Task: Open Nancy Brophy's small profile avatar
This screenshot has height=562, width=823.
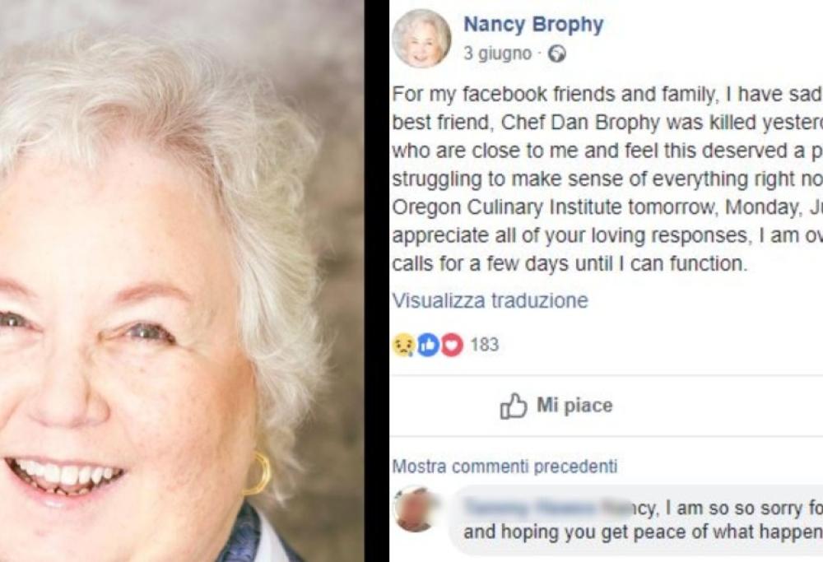Action: tap(421, 38)
